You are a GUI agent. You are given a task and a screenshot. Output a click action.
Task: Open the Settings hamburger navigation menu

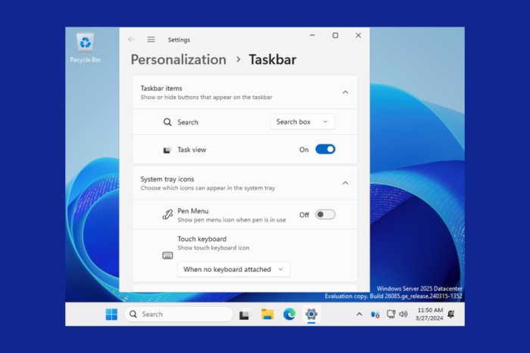coord(151,39)
